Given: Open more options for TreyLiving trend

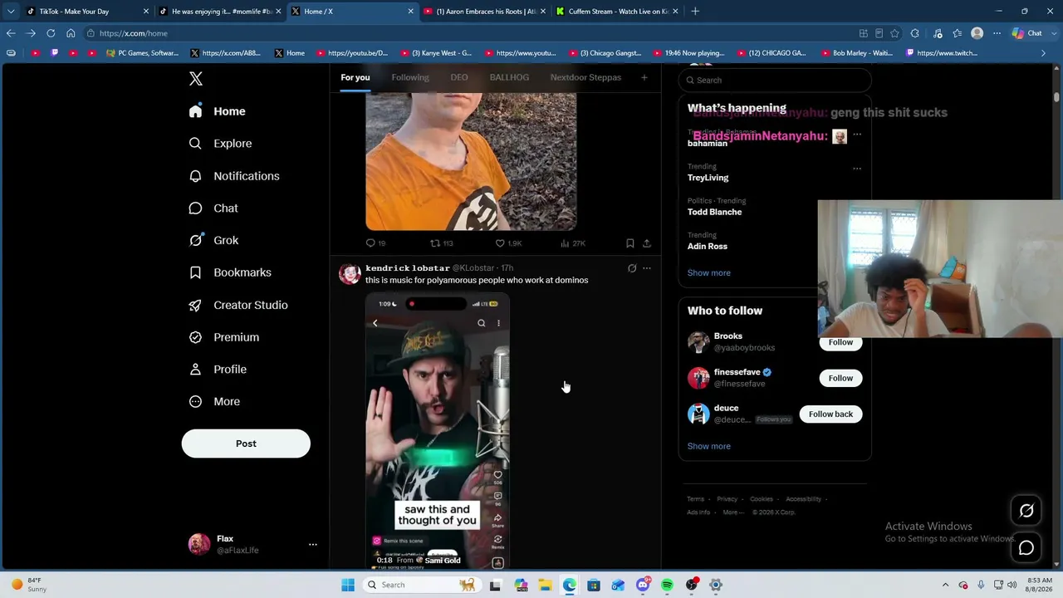Looking at the screenshot, I should point(857,169).
